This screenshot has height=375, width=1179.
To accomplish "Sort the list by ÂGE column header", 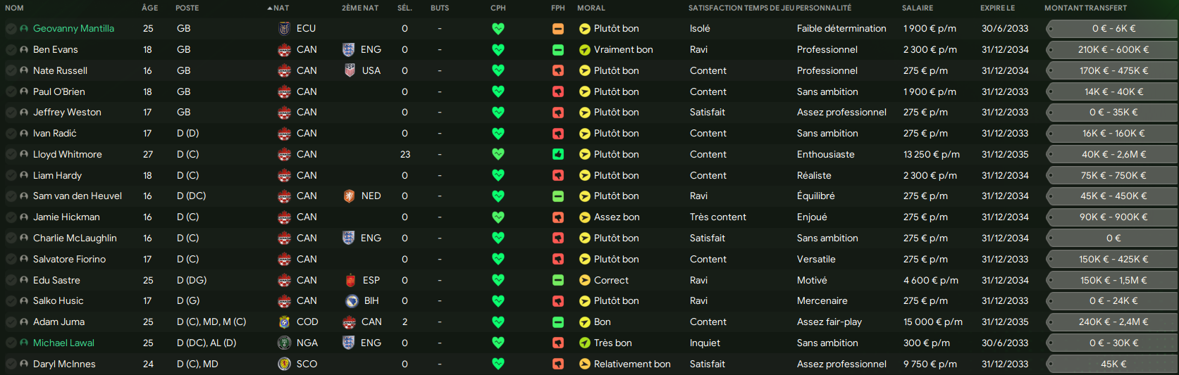I will 149,8.
